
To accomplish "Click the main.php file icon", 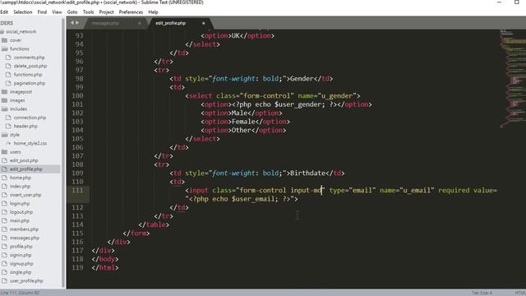I will (x=4, y=220).
